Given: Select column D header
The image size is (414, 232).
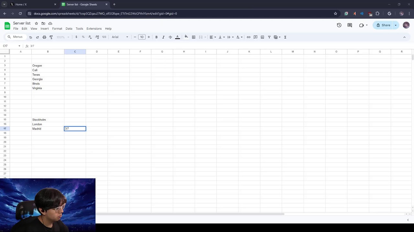Looking at the screenshot, I should click(x=97, y=52).
